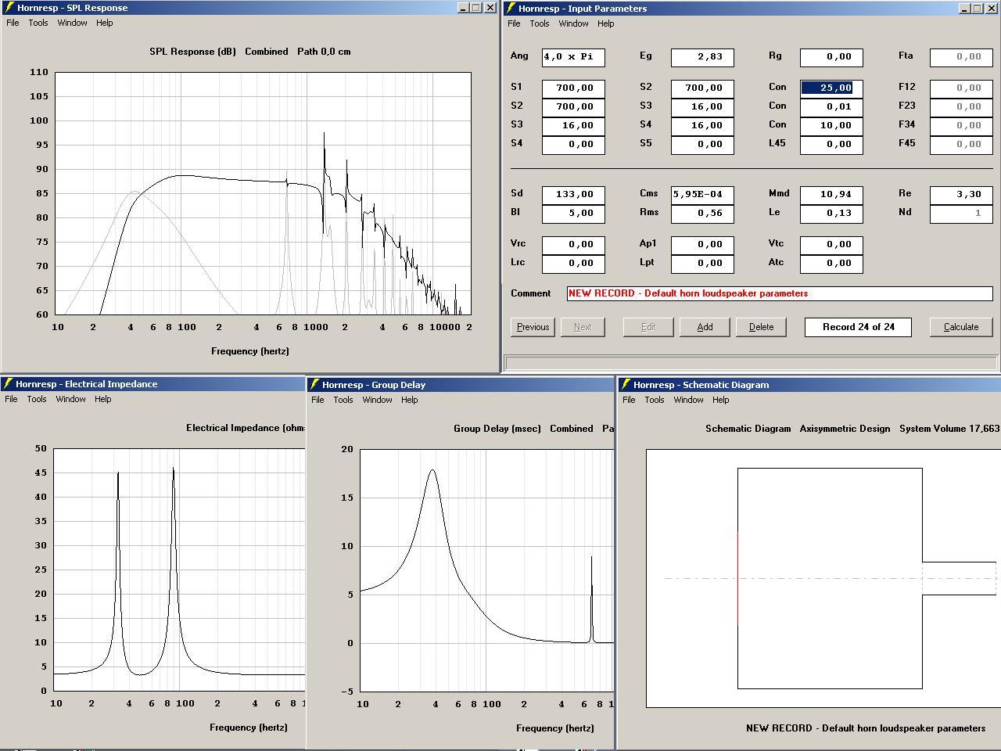Click lightning icon in Group Delay window

(314, 385)
